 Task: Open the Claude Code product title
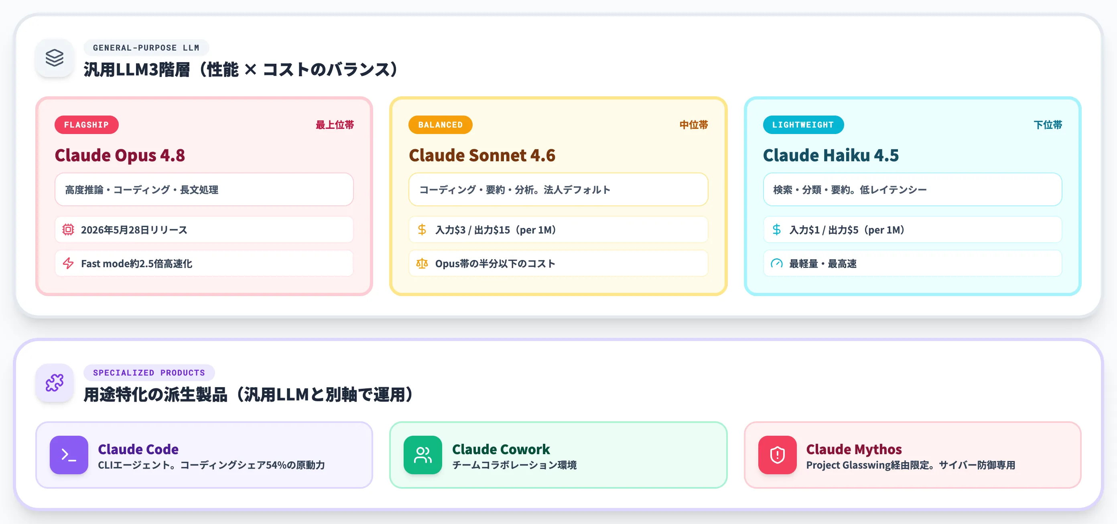pos(138,449)
